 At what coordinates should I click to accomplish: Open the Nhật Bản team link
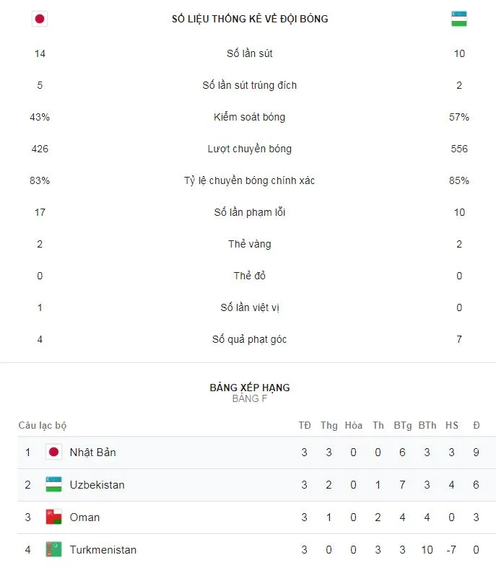(92, 453)
